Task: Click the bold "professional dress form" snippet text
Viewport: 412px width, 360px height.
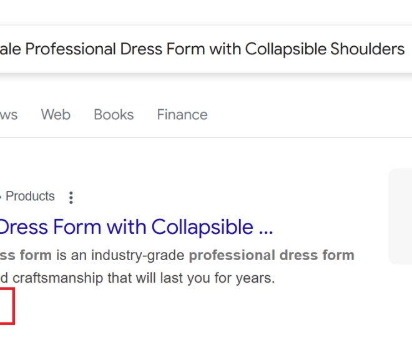Action: (272, 255)
